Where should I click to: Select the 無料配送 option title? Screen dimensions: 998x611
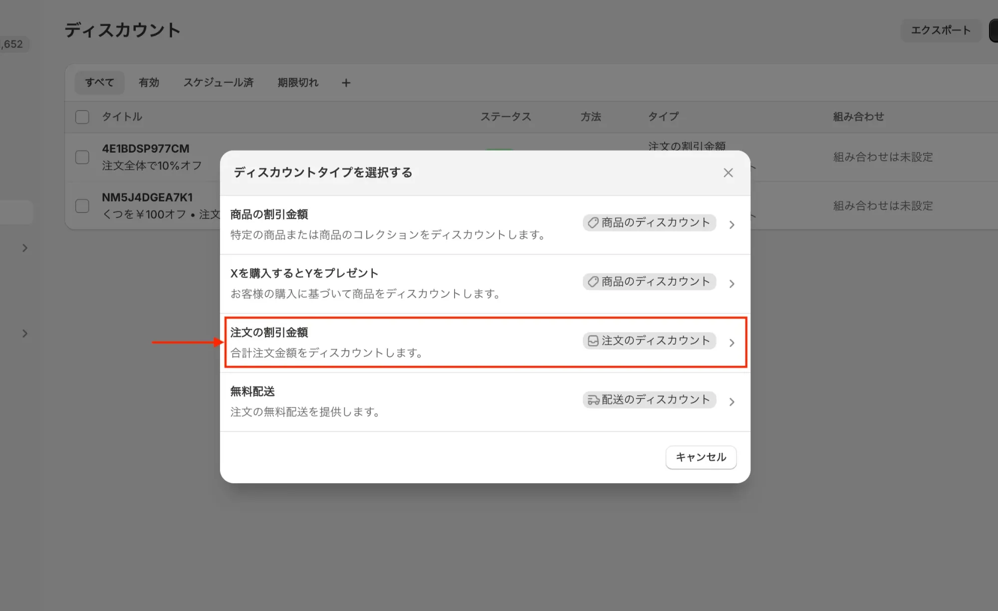[x=252, y=392]
